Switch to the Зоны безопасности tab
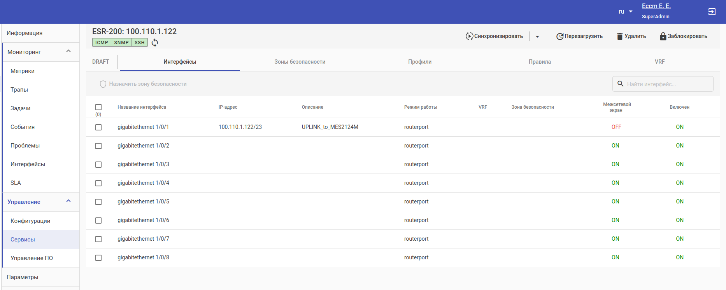This screenshot has width=726, height=290. [300, 62]
